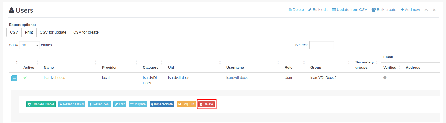This screenshot has width=446, height=123.
Task: Click Update from CSV link
Action: pos(349,10)
